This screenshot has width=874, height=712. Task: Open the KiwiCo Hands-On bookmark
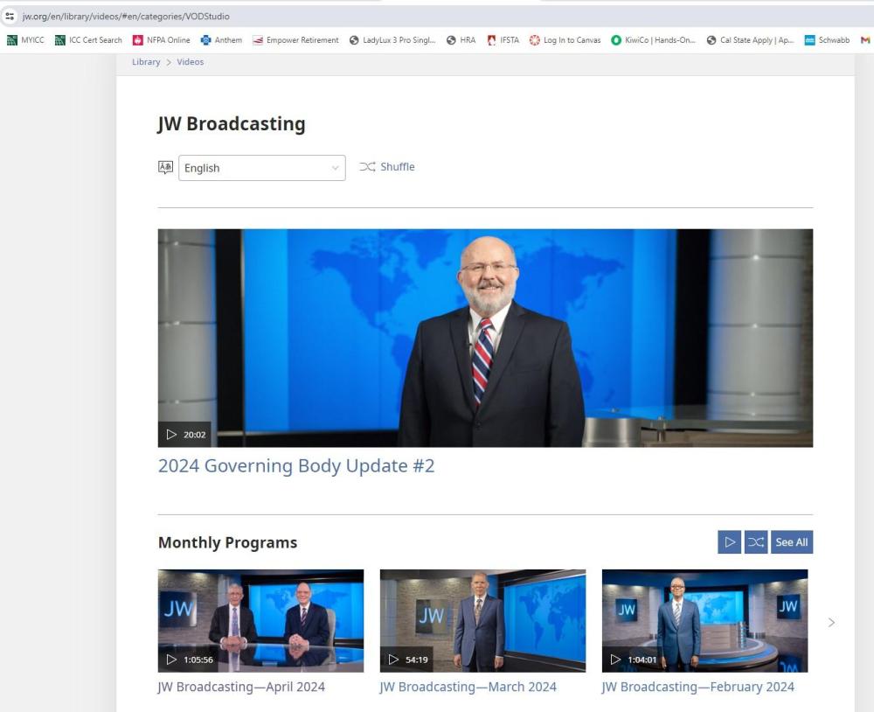[x=653, y=40]
